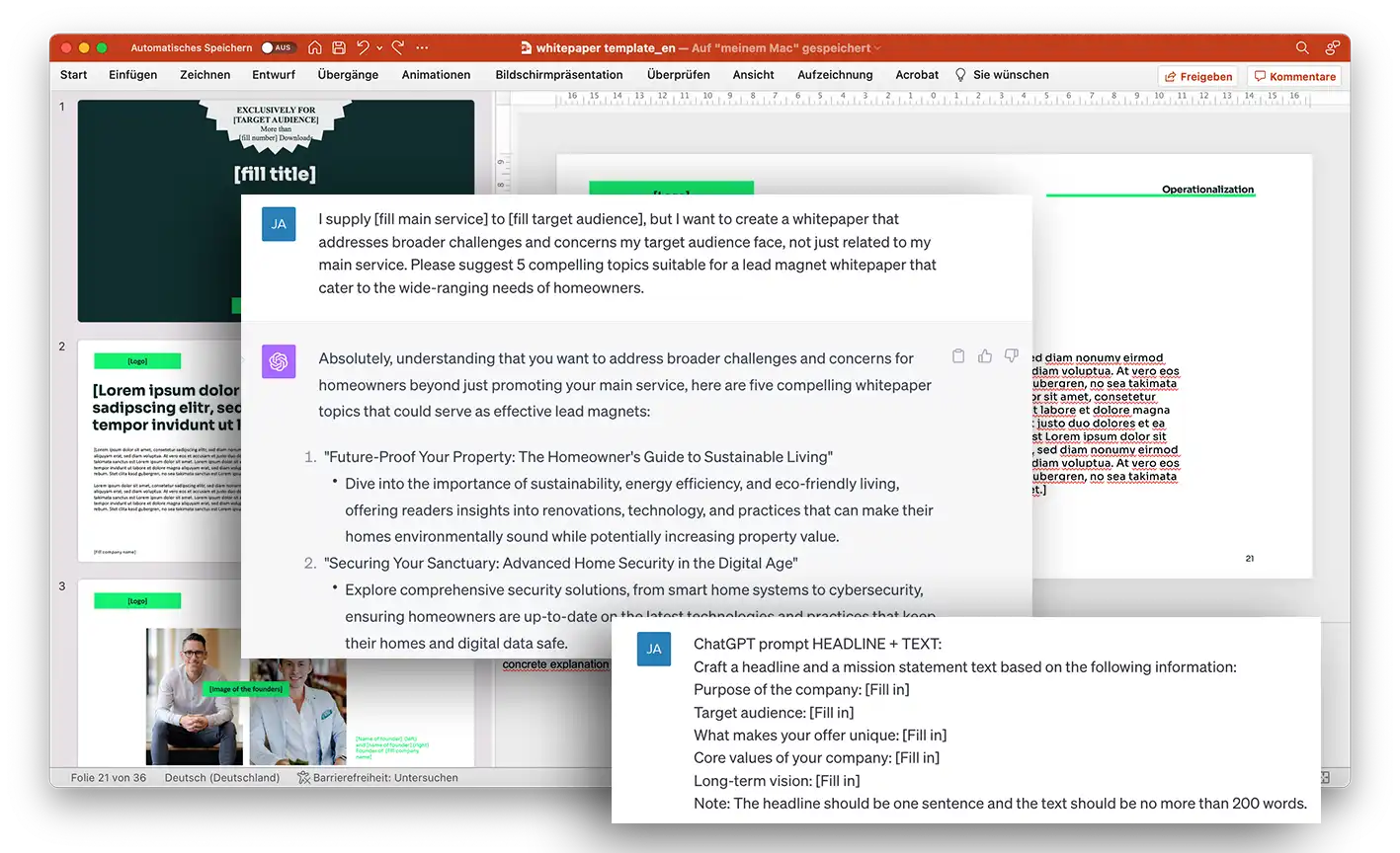This screenshot has height=853, width=1400.
Task: Click the Freigeben share button
Action: point(1197,76)
